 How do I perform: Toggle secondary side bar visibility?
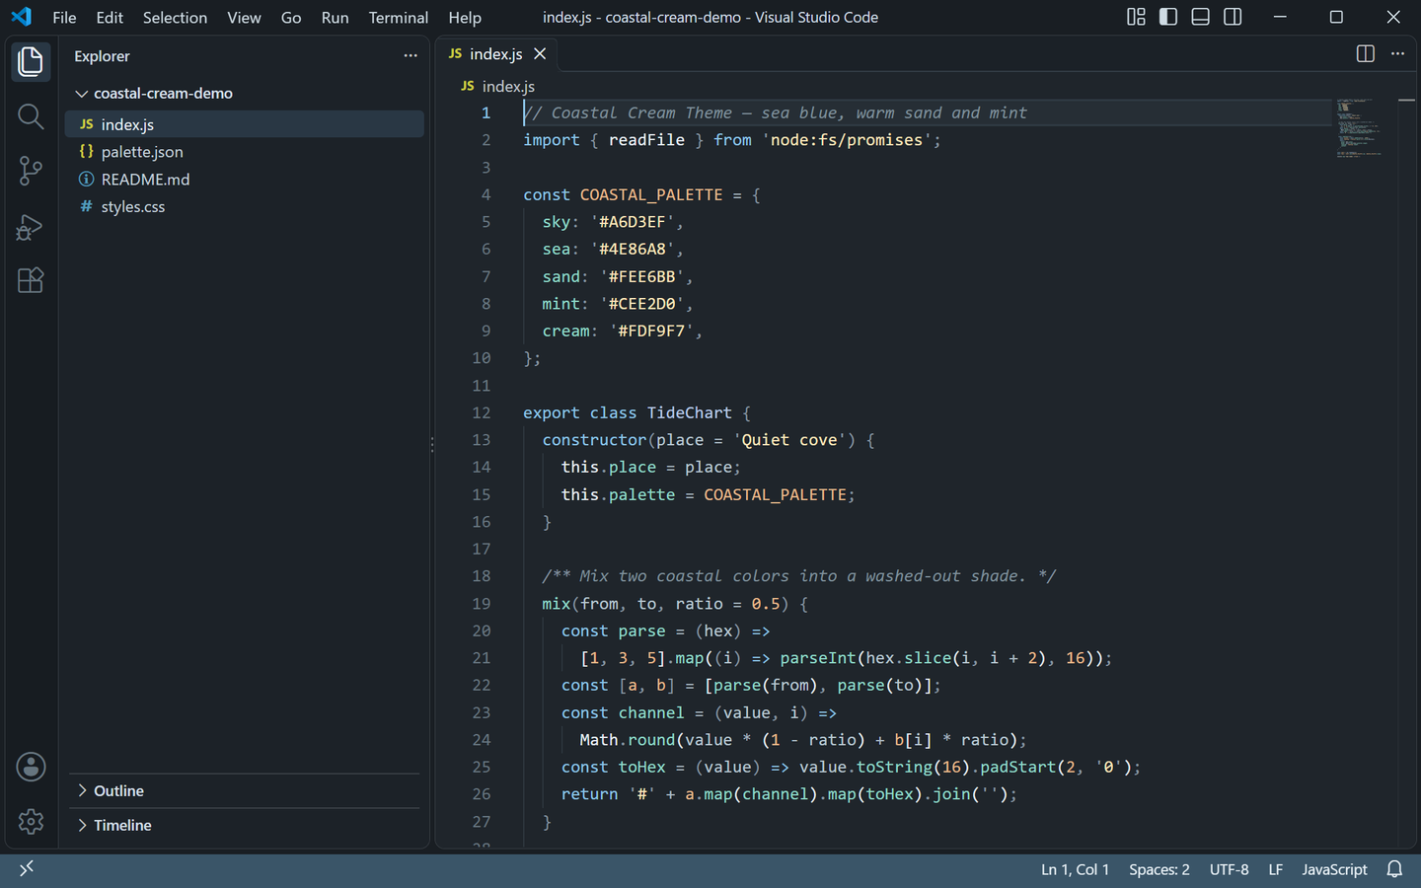coord(1233,17)
